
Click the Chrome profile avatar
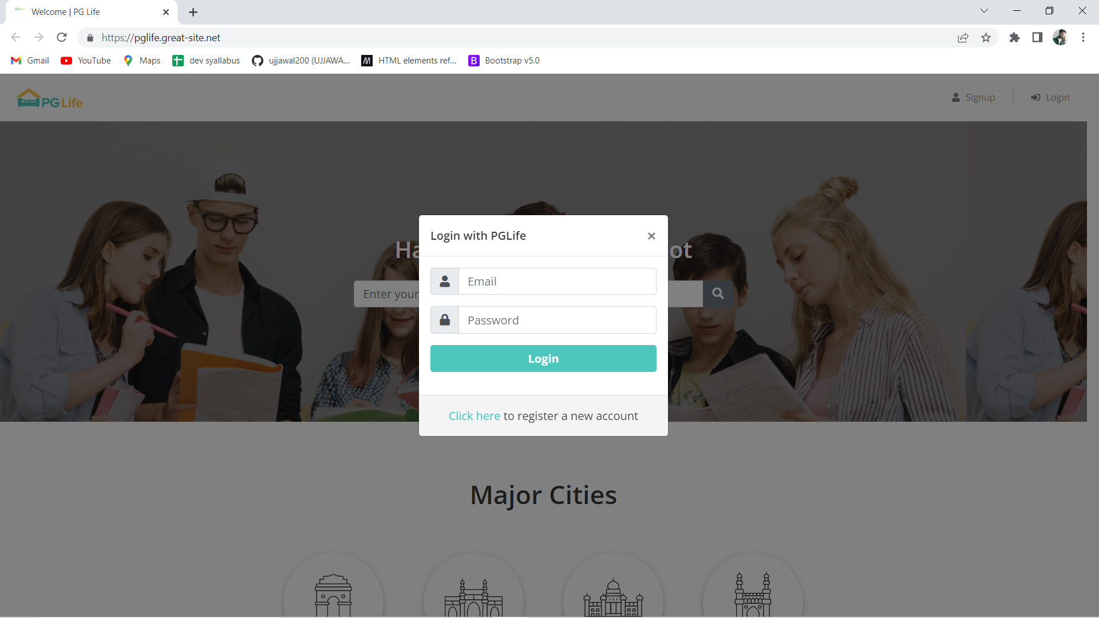pyautogui.click(x=1060, y=38)
